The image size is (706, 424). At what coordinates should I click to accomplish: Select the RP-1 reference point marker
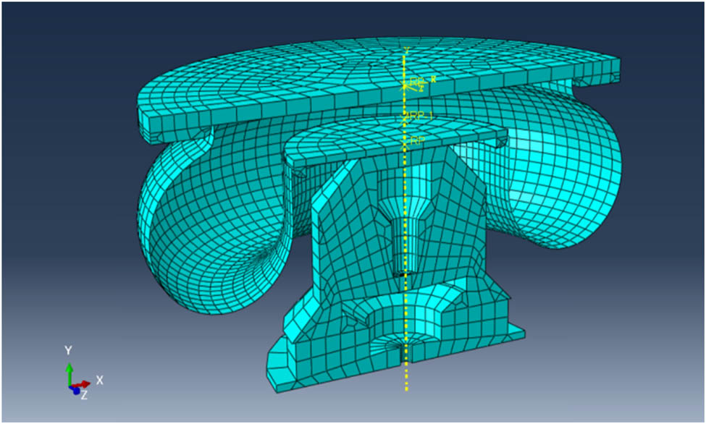pyautogui.click(x=404, y=120)
